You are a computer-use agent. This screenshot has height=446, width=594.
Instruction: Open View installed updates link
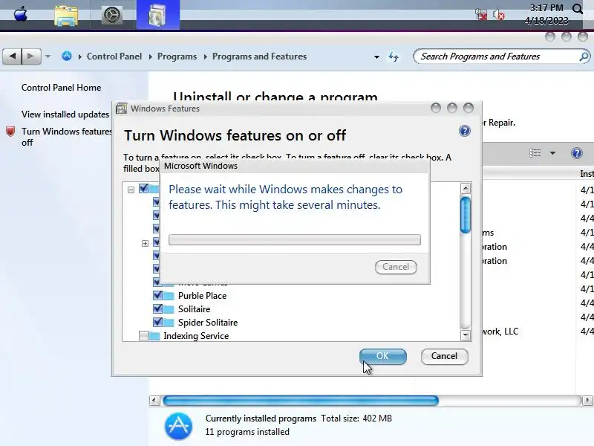[65, 114]
